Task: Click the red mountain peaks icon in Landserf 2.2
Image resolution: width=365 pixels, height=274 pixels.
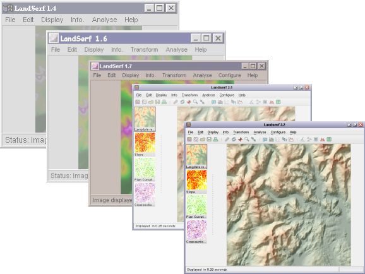Action: [x=323, y=140]
